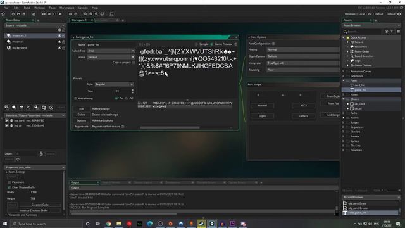The image size is (405, 228).
Task: Click the Add new range button
Action: [82, 108]
